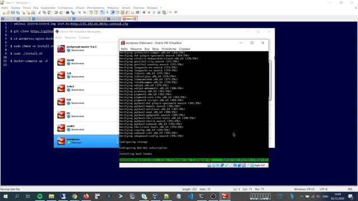Open Справка menu in VirtualBox Manager window
The image size is (358, 201).
[x=84, y=37]
